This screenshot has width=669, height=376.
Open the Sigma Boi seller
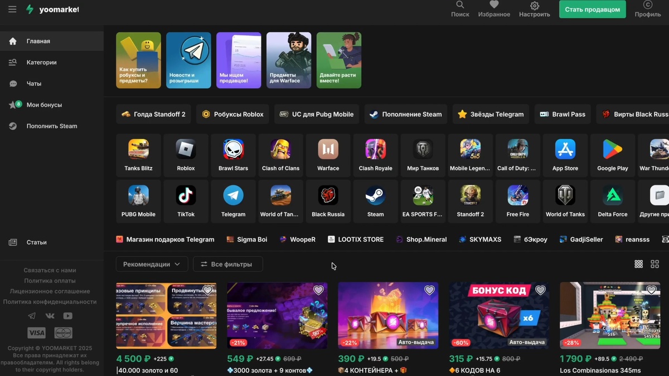(x=247, y=240)
